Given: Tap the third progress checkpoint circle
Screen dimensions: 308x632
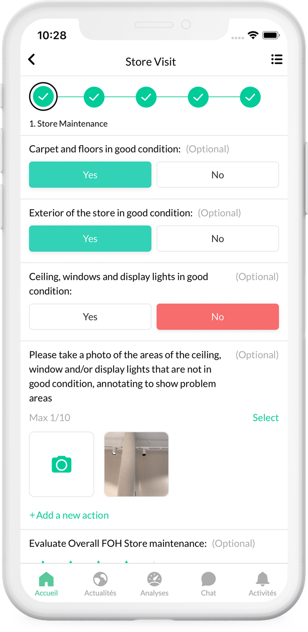Looking at the screenshot, I should (146, 97).
